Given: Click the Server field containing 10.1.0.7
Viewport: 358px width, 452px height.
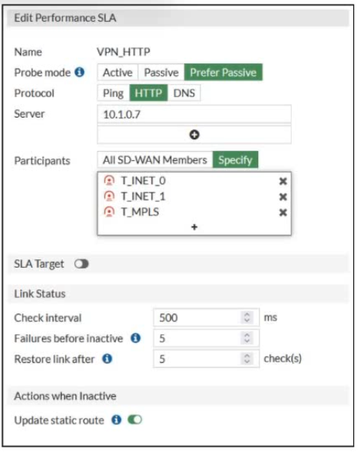Looking at the screenshot, I should [x=194, y=115].
